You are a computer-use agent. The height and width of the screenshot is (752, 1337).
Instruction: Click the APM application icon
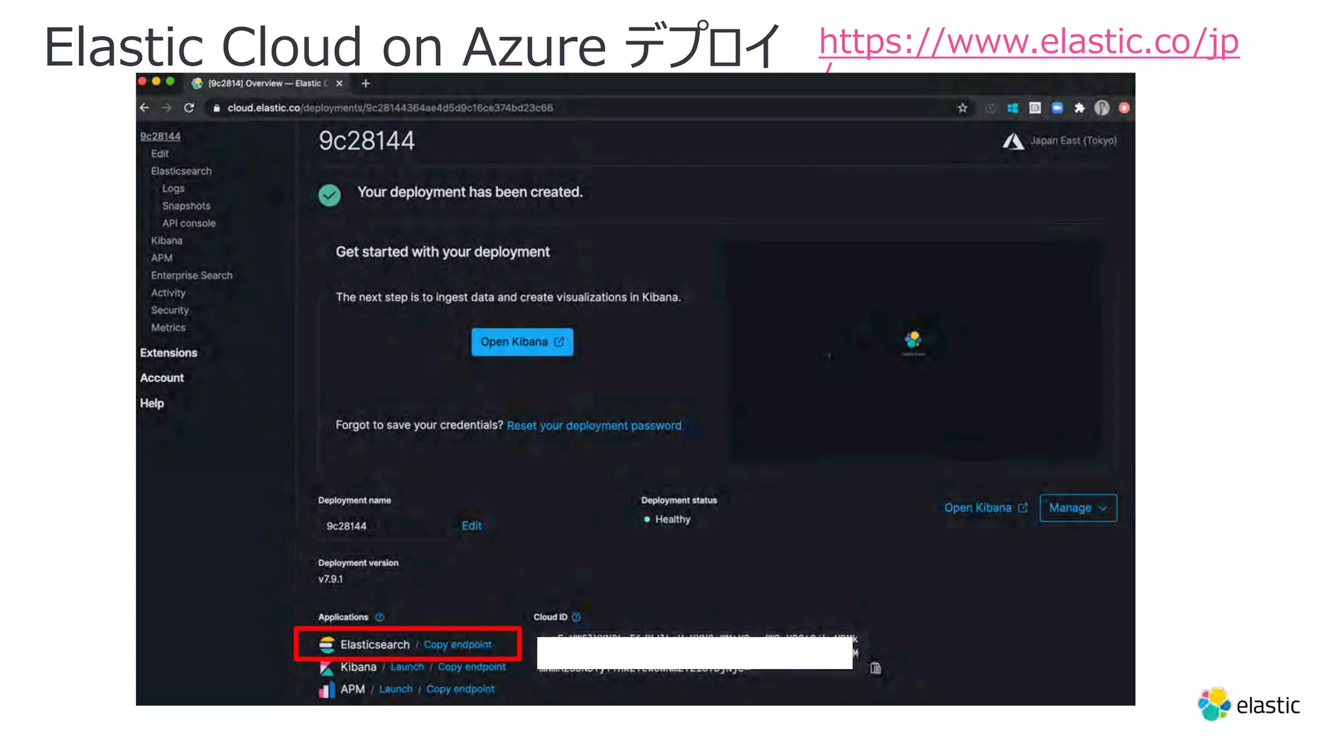tap(326, 690)
